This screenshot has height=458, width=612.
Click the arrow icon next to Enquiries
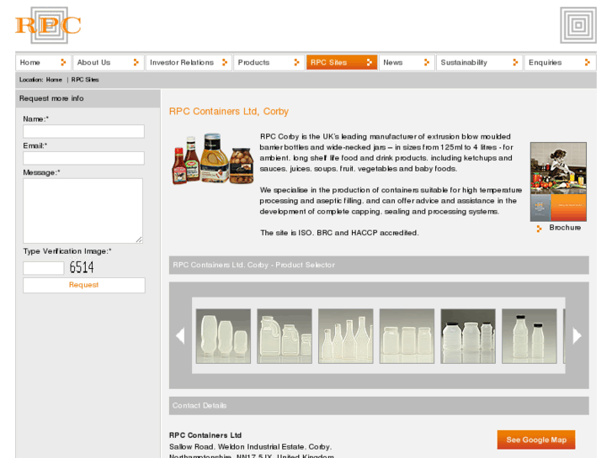click(587, 62)
